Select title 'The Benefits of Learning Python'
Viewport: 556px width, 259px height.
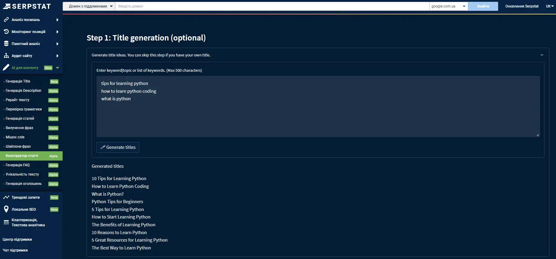123,225
